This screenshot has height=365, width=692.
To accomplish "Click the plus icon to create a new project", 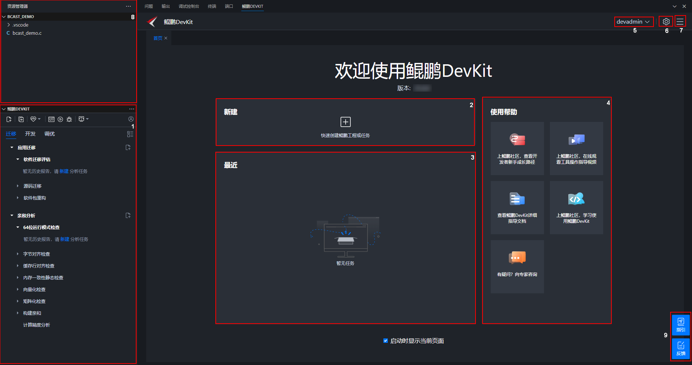I will 345,122.
